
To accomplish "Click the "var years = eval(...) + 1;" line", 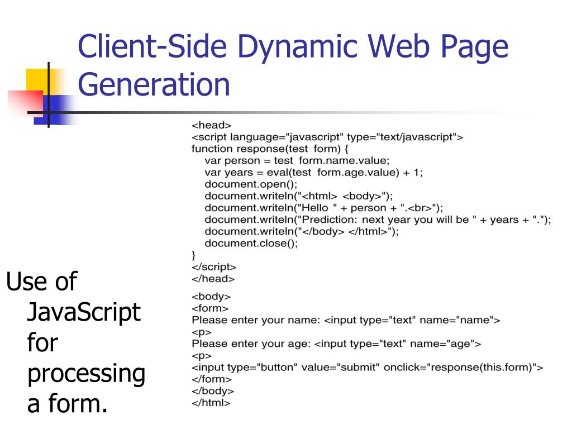I will coord(314,172).
